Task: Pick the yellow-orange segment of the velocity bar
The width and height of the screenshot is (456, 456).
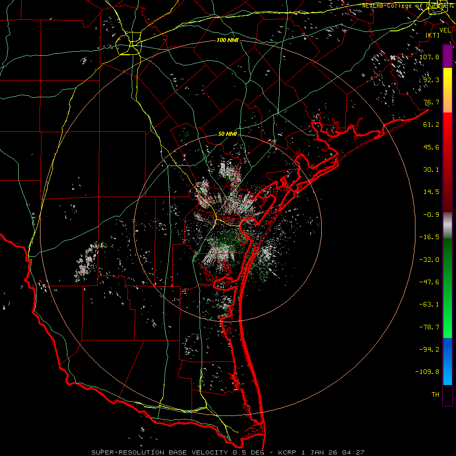Action: 447,90
